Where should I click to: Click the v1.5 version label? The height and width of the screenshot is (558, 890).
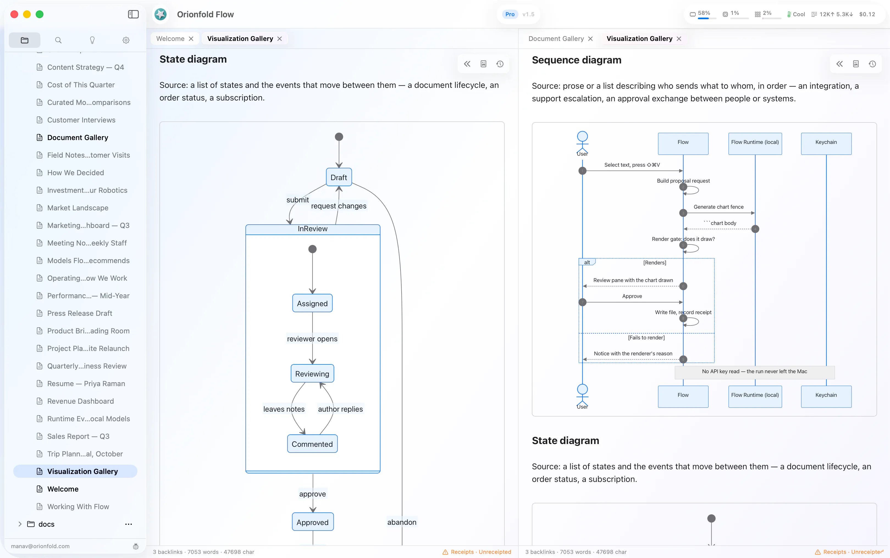pyautogui.click(x=528, y=14)
